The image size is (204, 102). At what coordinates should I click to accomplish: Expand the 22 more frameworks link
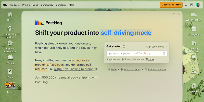tap(150, 59)
